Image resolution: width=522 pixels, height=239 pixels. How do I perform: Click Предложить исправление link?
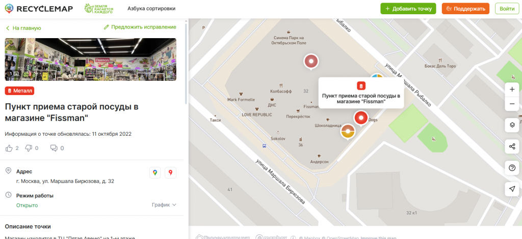(x=140, y=27)
